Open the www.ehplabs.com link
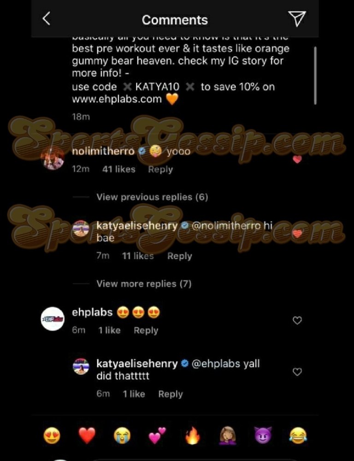Viewport: 354px width, 461px height. 117,99
